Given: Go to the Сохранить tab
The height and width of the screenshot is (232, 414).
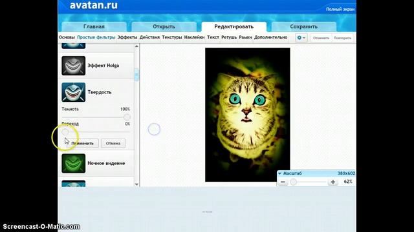Looking at the screenshot, I should [303, 26].
